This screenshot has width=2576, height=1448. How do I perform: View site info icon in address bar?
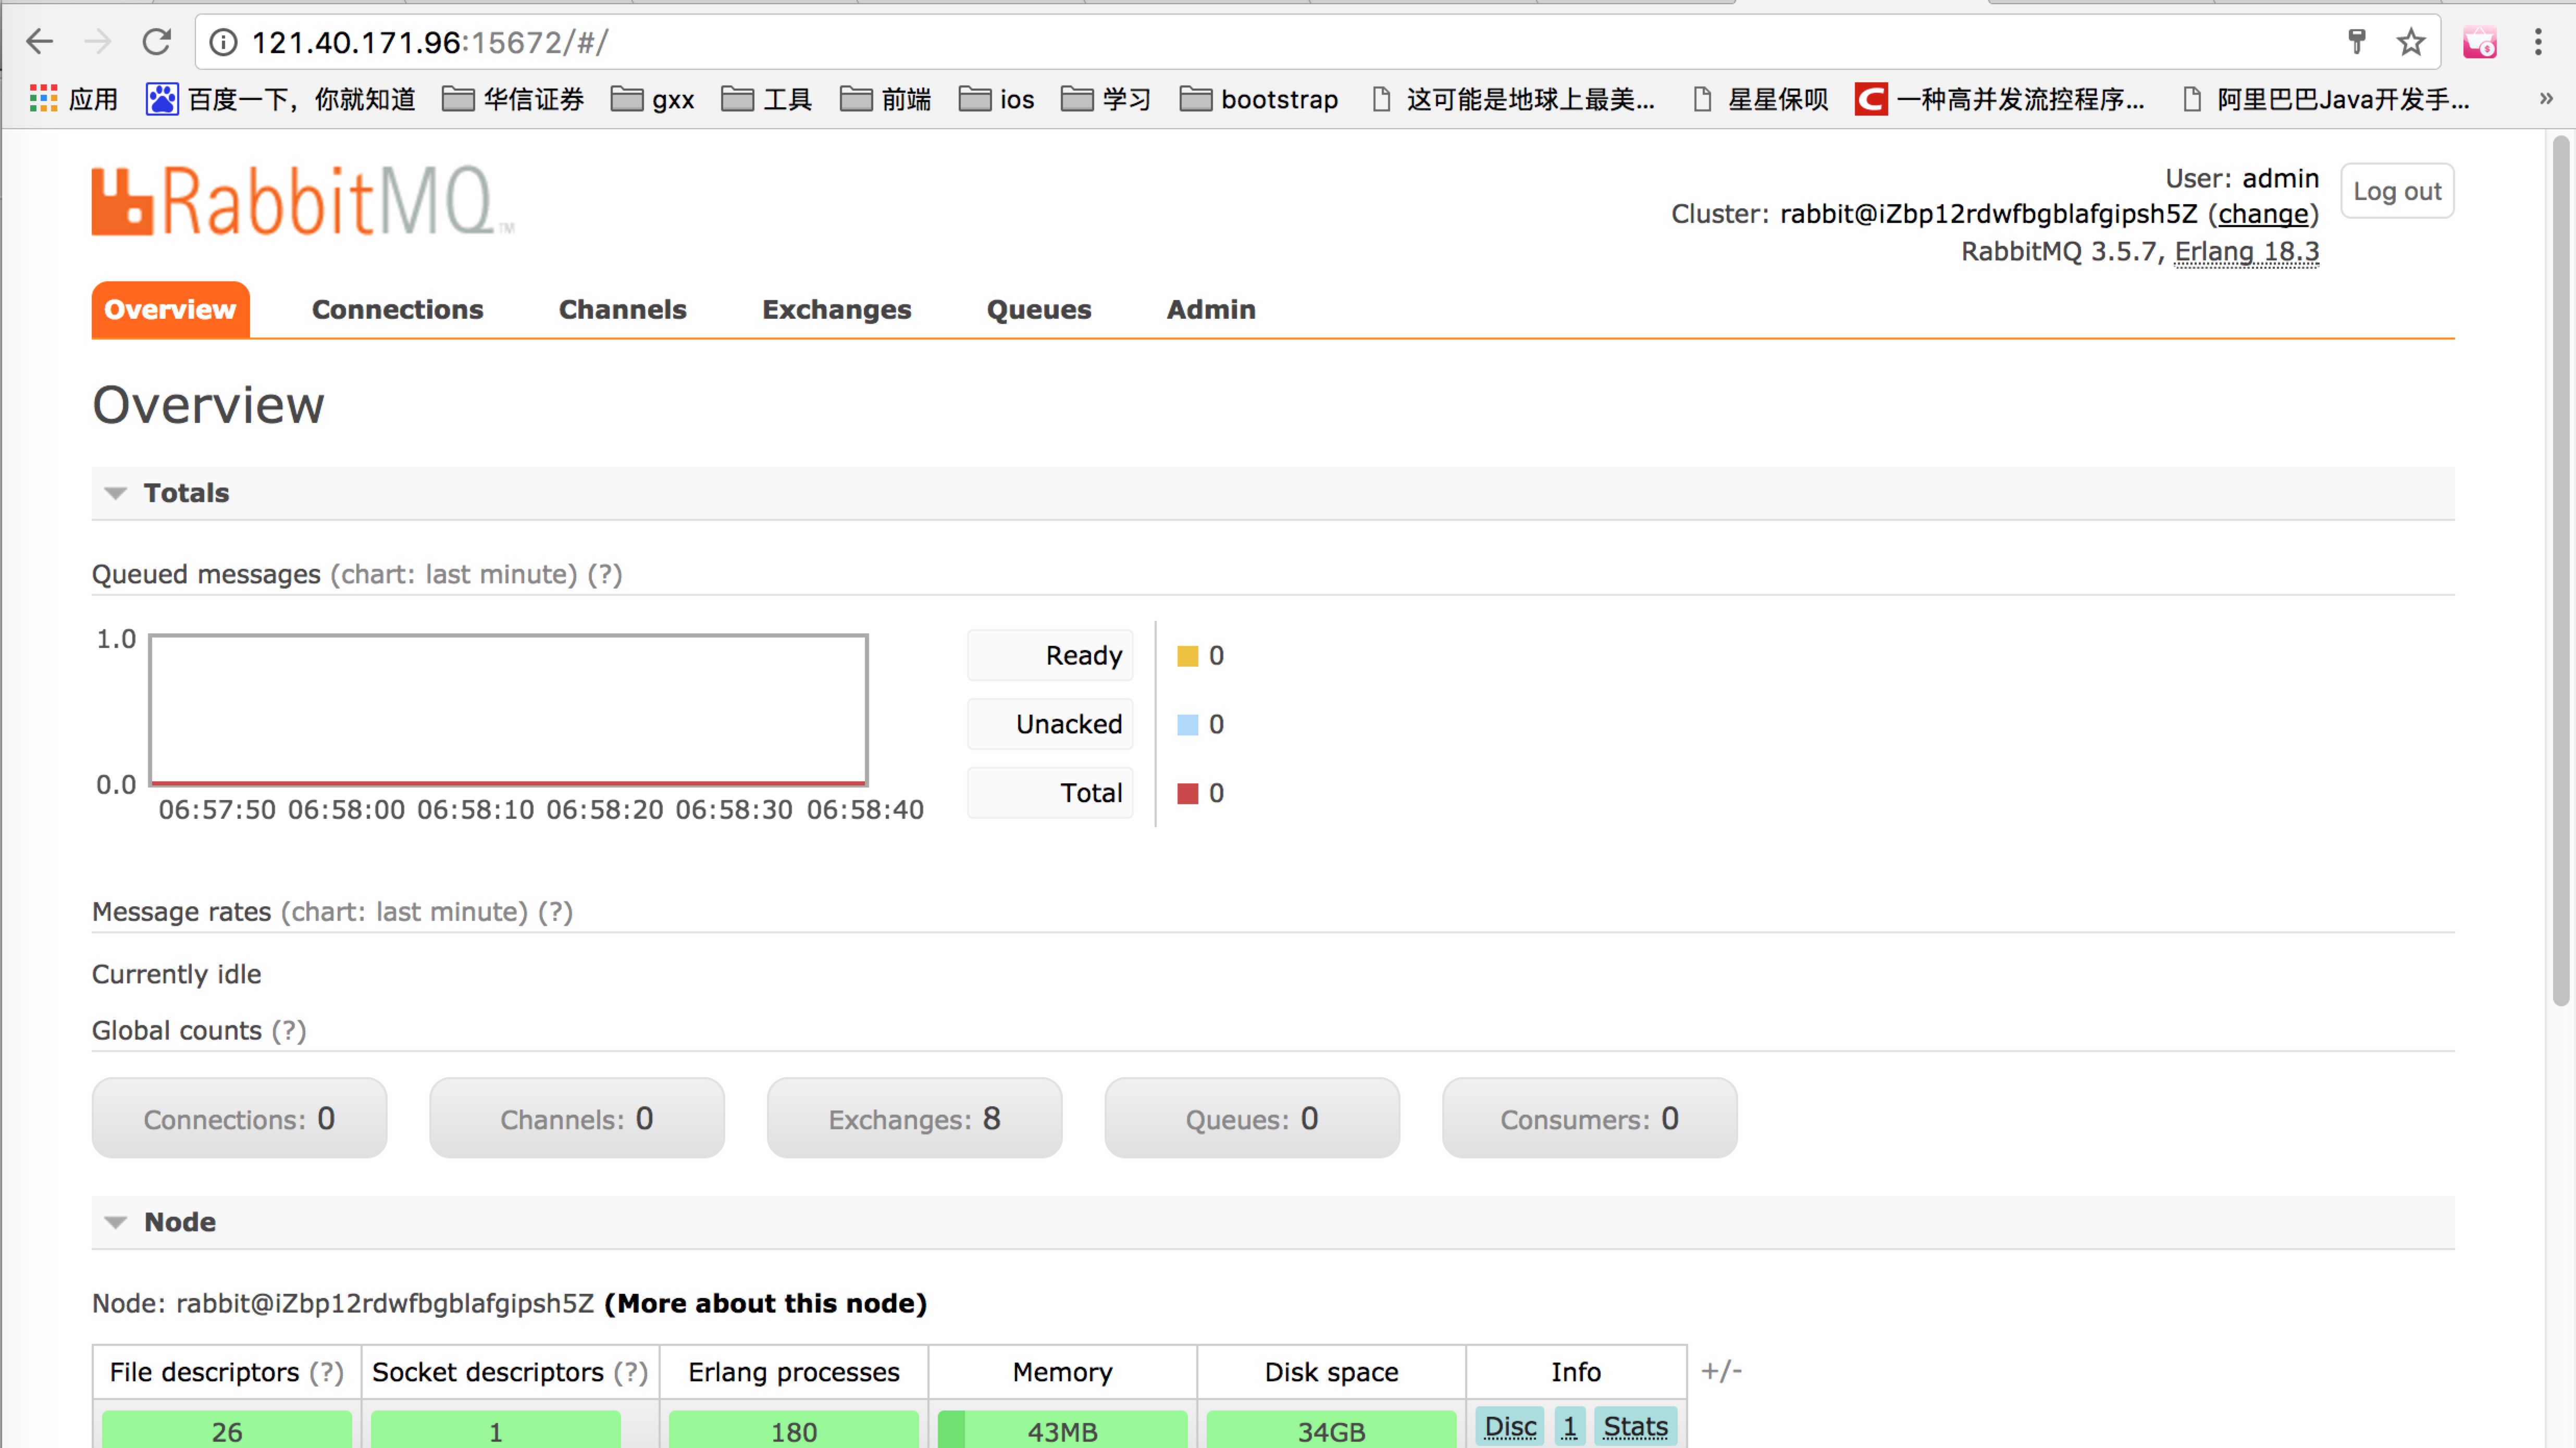pyautogui.click(x=223, y=42)
